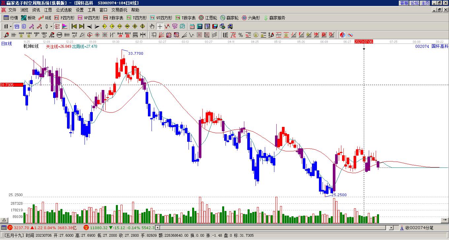Open the calculator icon

pyautogui.click(x=200, y=26)
